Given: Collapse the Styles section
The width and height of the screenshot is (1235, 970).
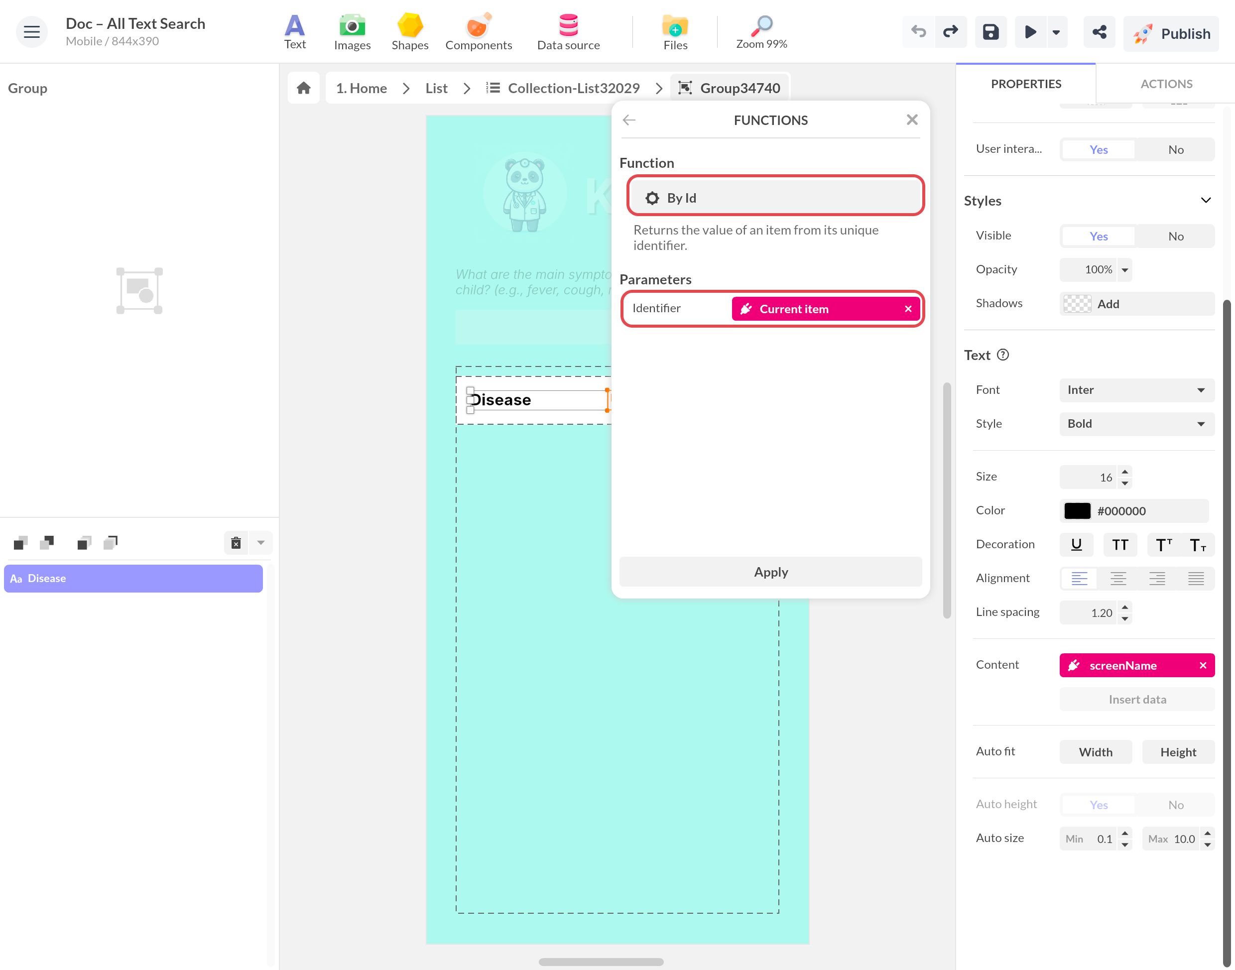Looking at the screenshot, I should click(x=1206, y=201).
